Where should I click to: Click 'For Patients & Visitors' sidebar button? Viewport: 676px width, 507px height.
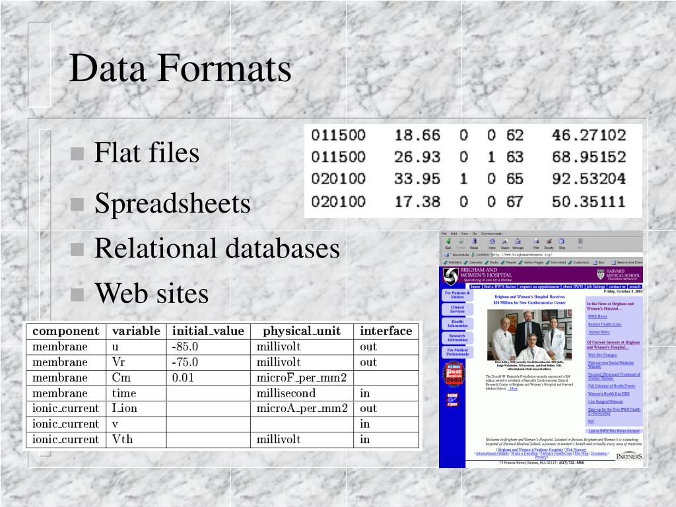point(457,295)
